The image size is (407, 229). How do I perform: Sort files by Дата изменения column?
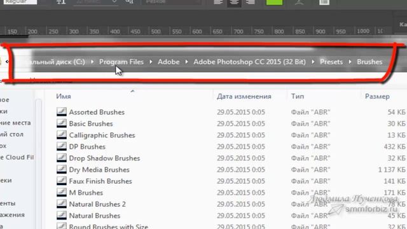coord(244,96)
